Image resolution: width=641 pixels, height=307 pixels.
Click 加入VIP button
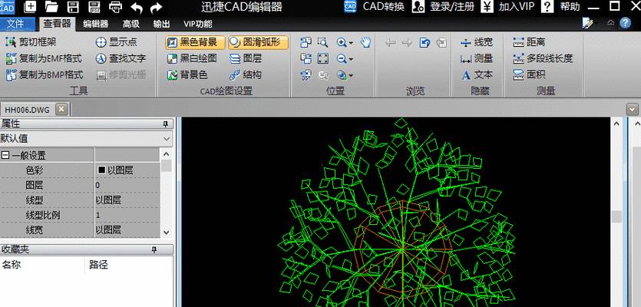point(507,7)
